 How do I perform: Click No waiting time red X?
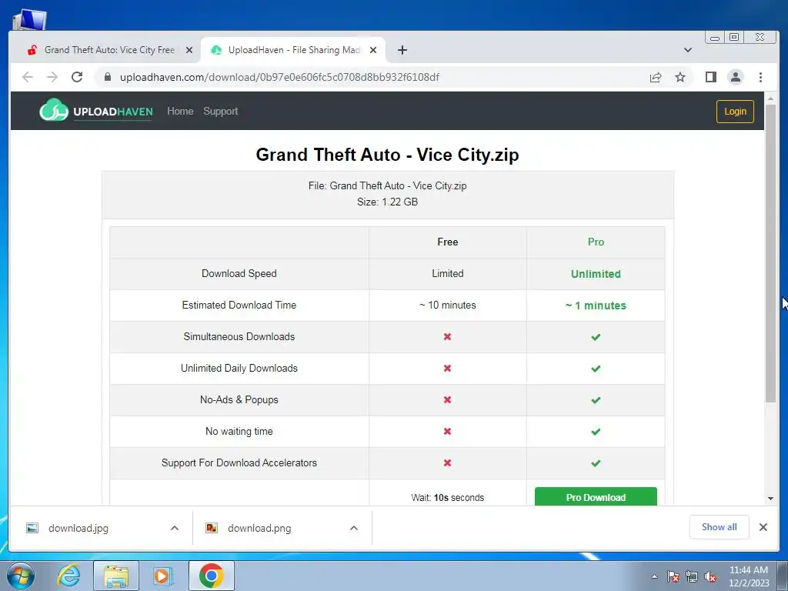point(447,431)
